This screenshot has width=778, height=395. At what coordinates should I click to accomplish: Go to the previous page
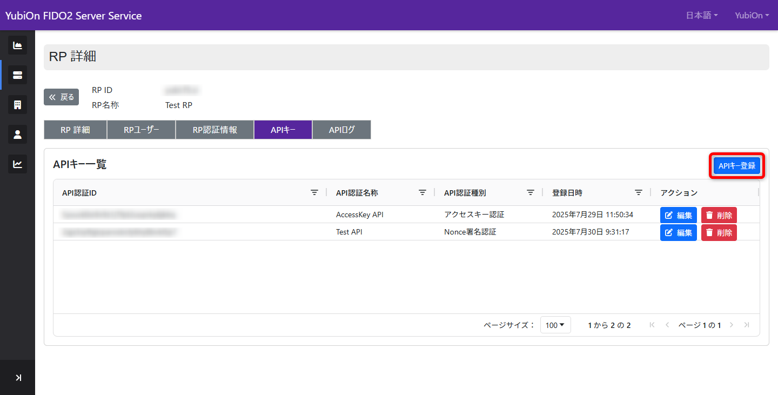tap(667, 325)
